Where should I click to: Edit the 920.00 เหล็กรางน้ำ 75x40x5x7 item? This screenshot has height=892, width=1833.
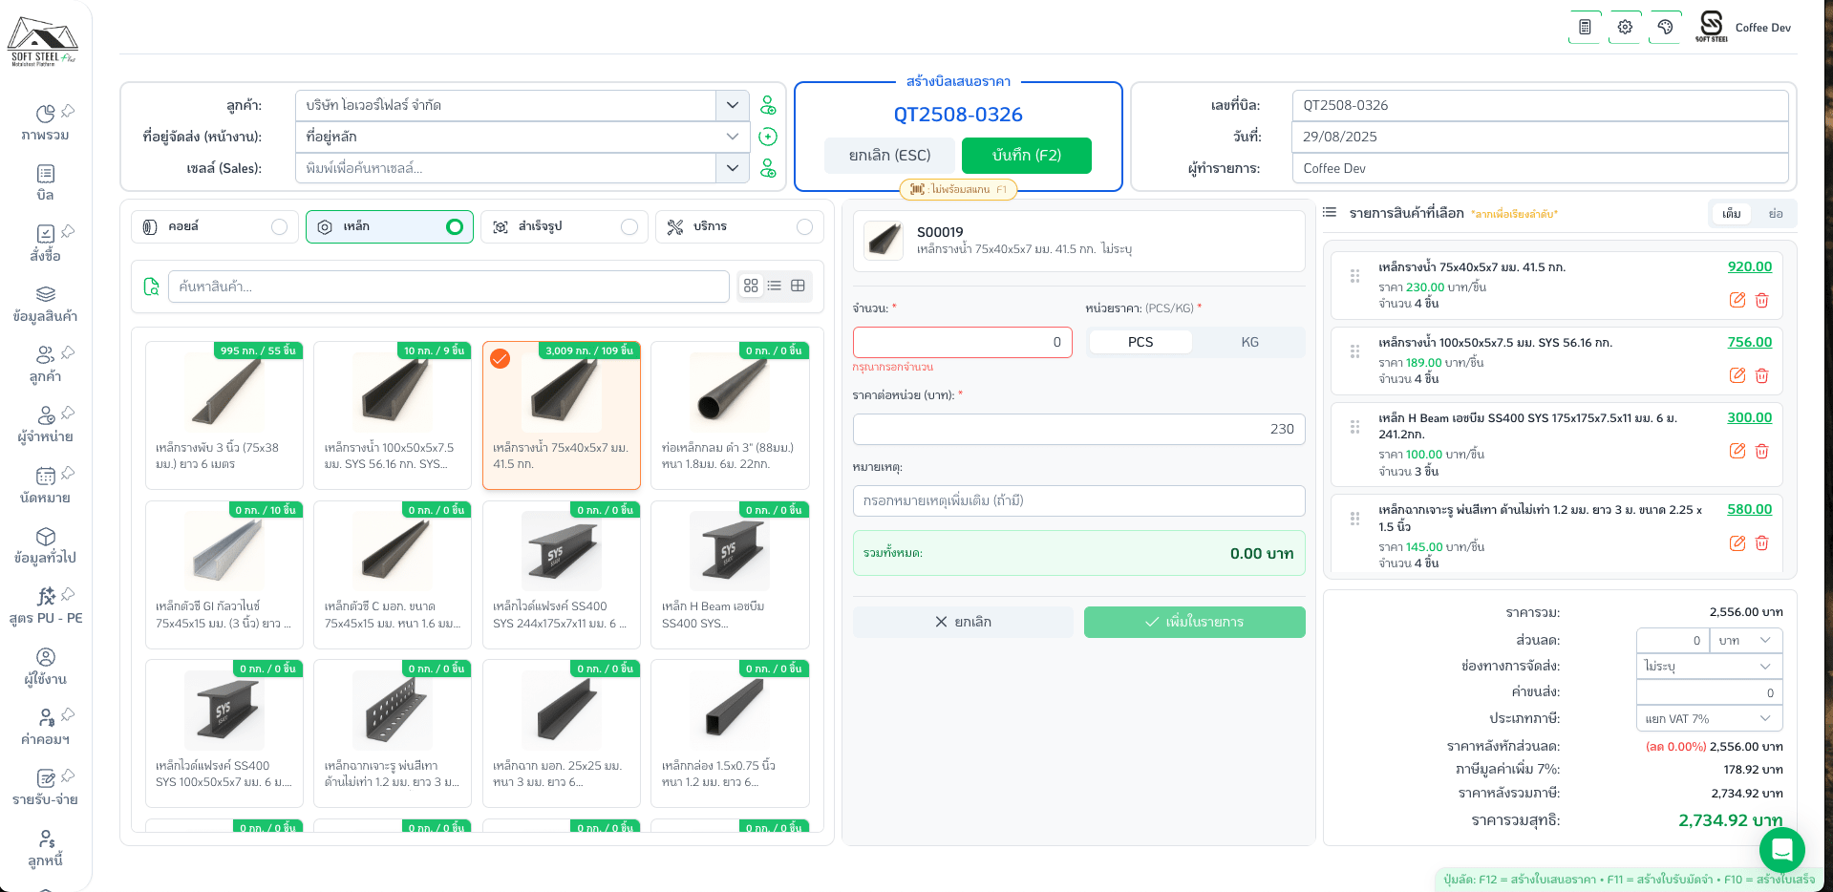tap(1737, 300)
